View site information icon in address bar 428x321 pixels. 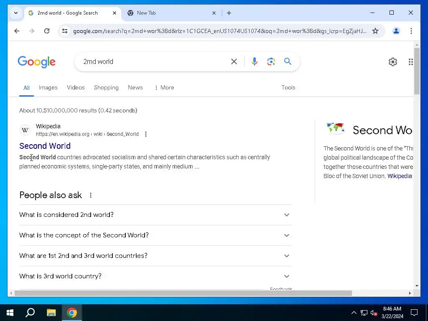65,31
